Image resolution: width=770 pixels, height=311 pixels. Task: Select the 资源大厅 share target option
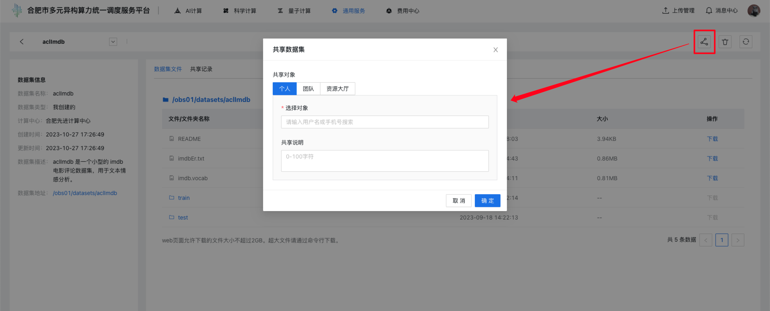tap(337, 89)
